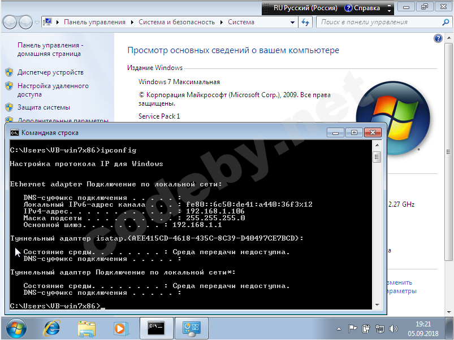Click the computer icon in address bar
The height and width of the screenshot is (340, 454).
click(47, 22)
